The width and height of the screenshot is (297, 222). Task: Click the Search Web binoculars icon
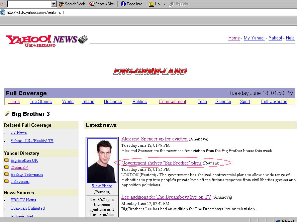click(61, 4)
